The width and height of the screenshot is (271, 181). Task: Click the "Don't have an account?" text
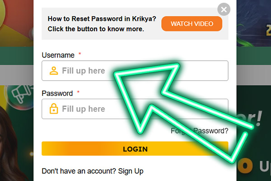[x=79, y=171]
